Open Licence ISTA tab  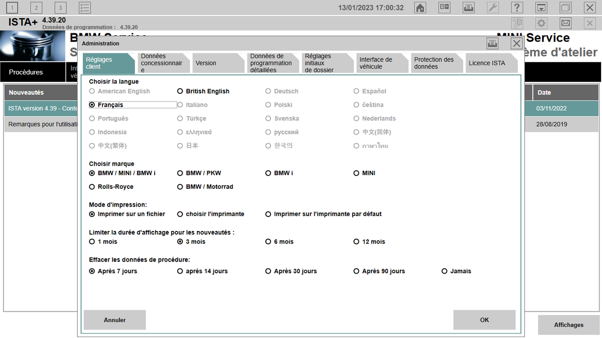(491, 63)
